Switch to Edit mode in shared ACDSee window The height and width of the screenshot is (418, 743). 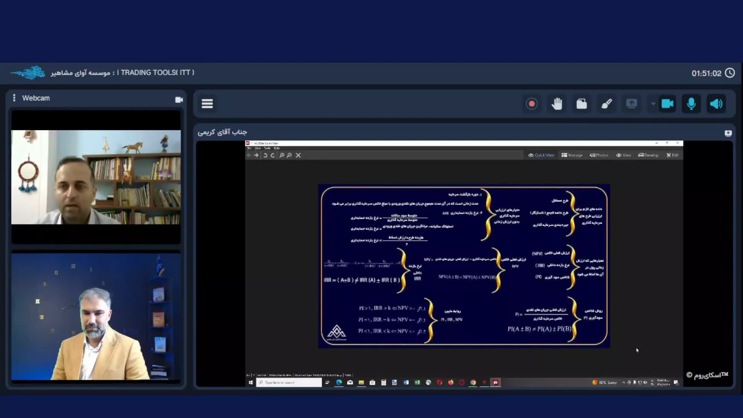click(673, 155)
